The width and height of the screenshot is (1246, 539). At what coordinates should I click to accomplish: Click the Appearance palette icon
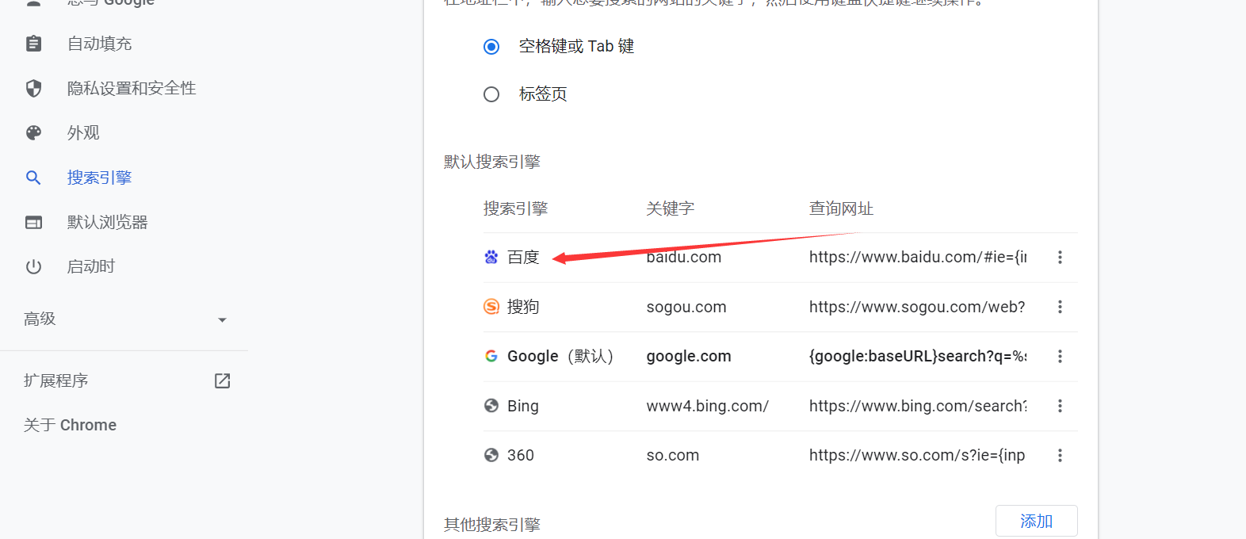(33, 132)
